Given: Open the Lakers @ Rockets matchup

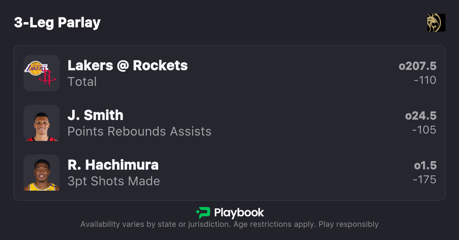Looking at the screenshot, I should click(128, 66).
